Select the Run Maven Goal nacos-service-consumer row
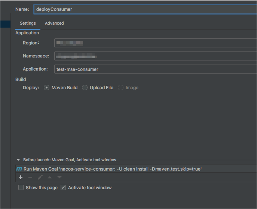The image size is (257, 209). pyautogui.click(x=136, y=169)
